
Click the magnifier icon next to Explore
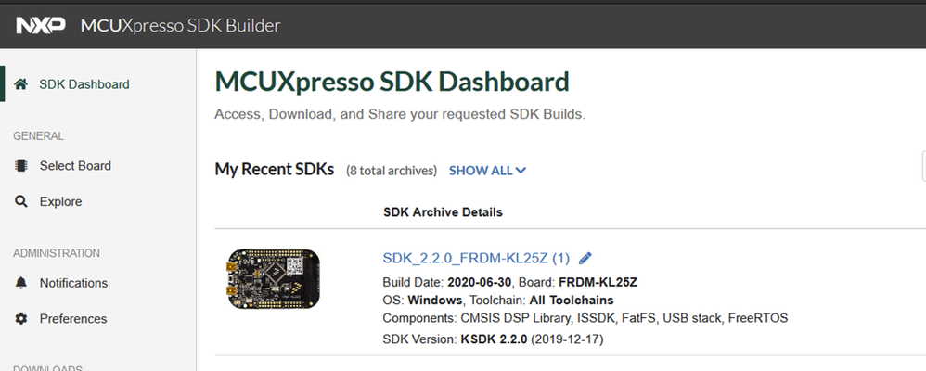click(21, 201)
